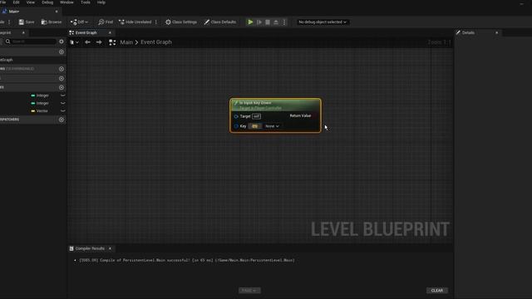
Task: Open the View menu
Action: point(31,2)
